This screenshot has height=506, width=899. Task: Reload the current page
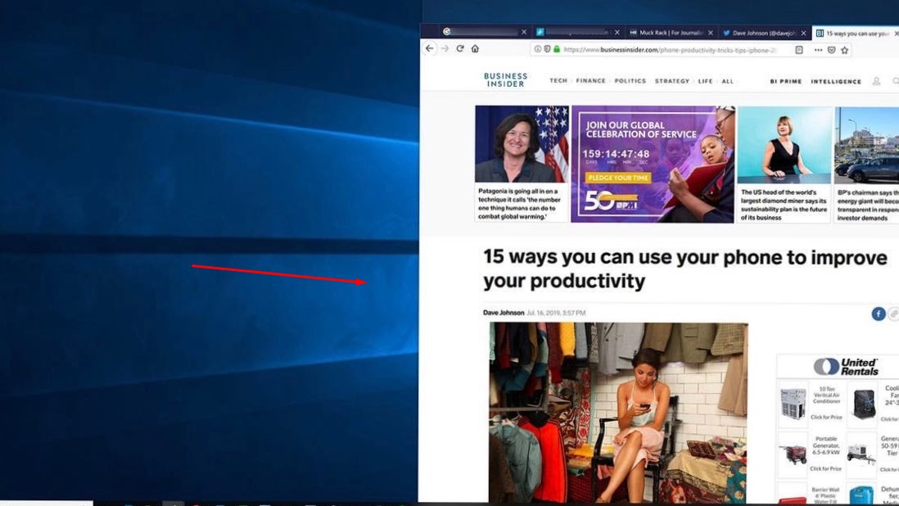pos(460,48)
